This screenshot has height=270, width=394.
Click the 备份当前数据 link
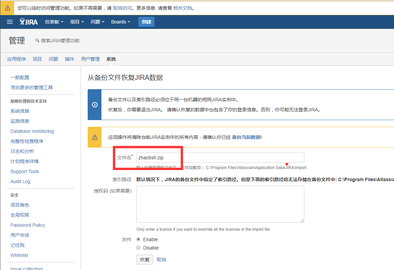[246, 137]
